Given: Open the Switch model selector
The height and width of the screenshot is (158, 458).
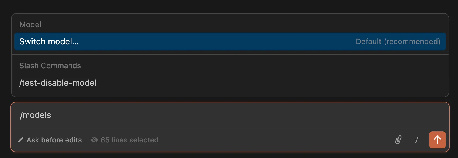Looking at the screenshot, I should pyautogui.click(x=49, y=41).
